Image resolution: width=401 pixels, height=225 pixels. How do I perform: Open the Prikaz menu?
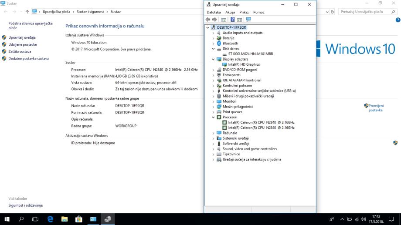(244, 12)
